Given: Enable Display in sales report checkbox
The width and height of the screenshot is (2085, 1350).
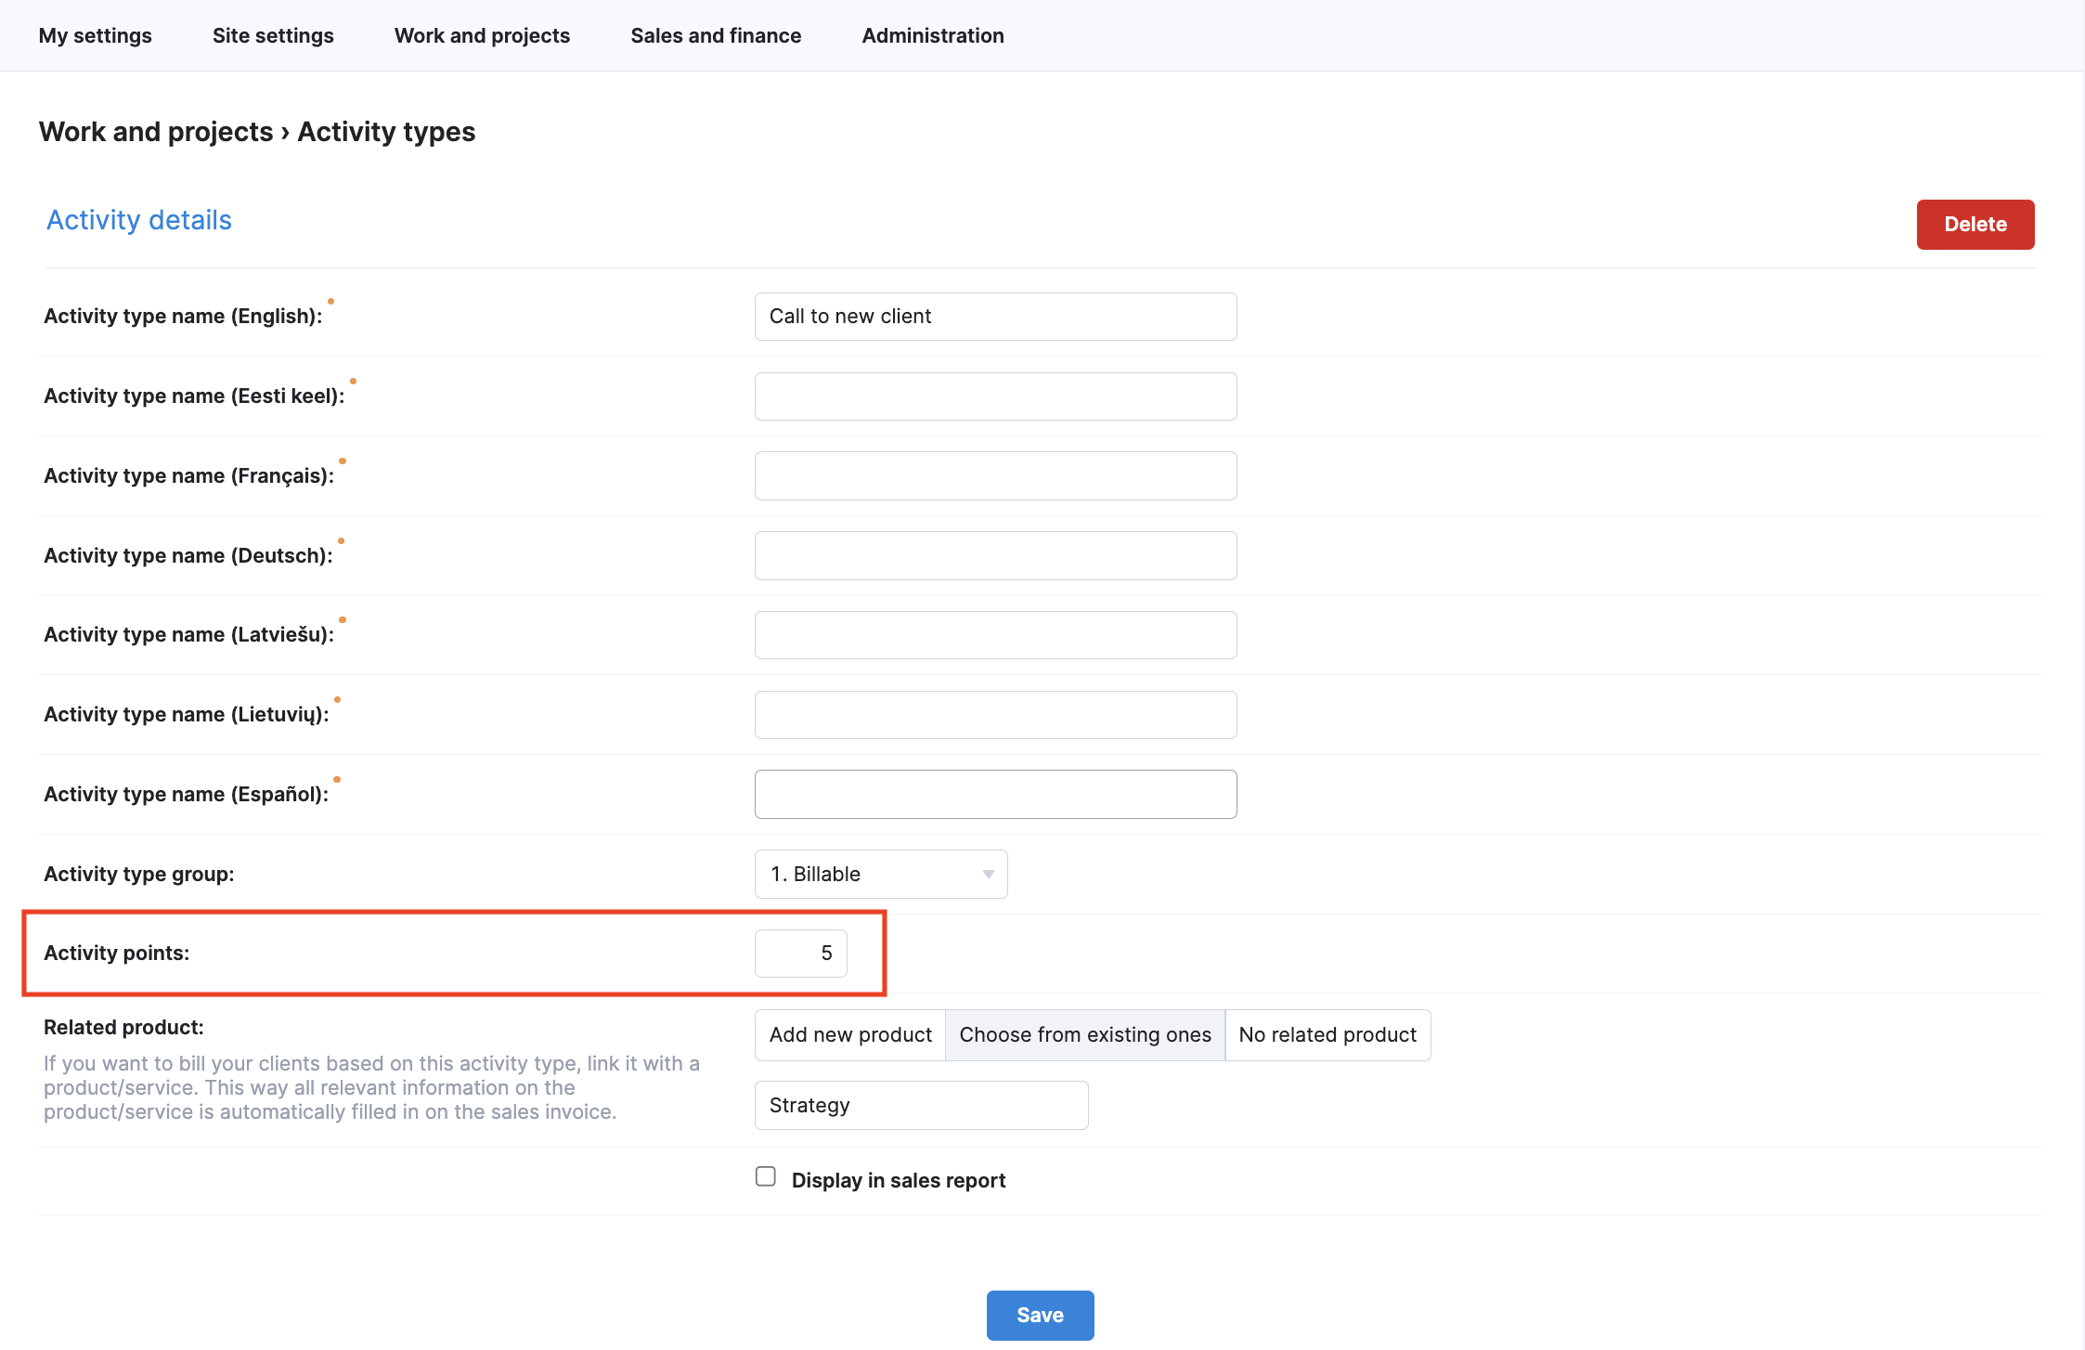Looking at the screenshot, I should [766, 1177].
